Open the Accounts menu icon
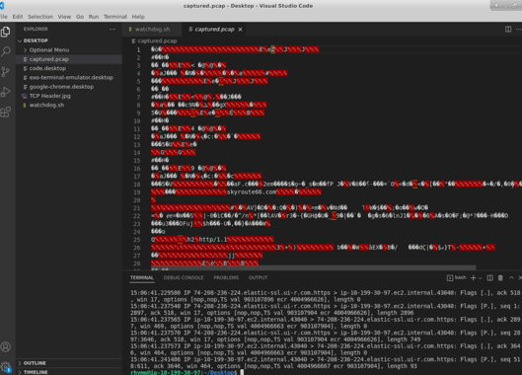 pos(6,346)
